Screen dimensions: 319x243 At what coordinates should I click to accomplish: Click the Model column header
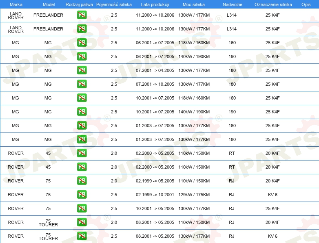click(49, 4)
